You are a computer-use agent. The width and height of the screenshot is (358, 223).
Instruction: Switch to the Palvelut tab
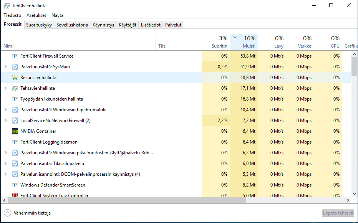[x=173, y=25]
